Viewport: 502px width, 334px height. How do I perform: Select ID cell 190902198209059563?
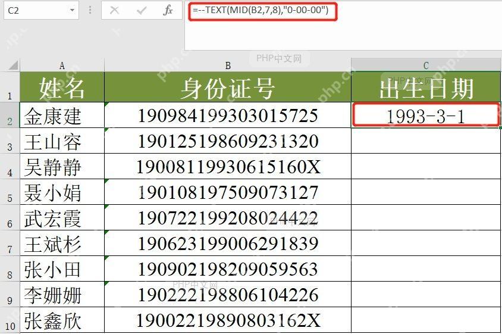click(228, 269)
